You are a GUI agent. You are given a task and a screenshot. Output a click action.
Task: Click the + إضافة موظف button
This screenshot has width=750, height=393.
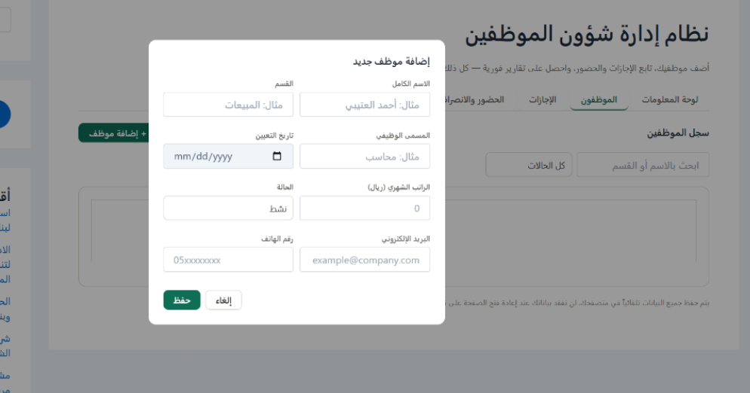(x=114, y=133)
